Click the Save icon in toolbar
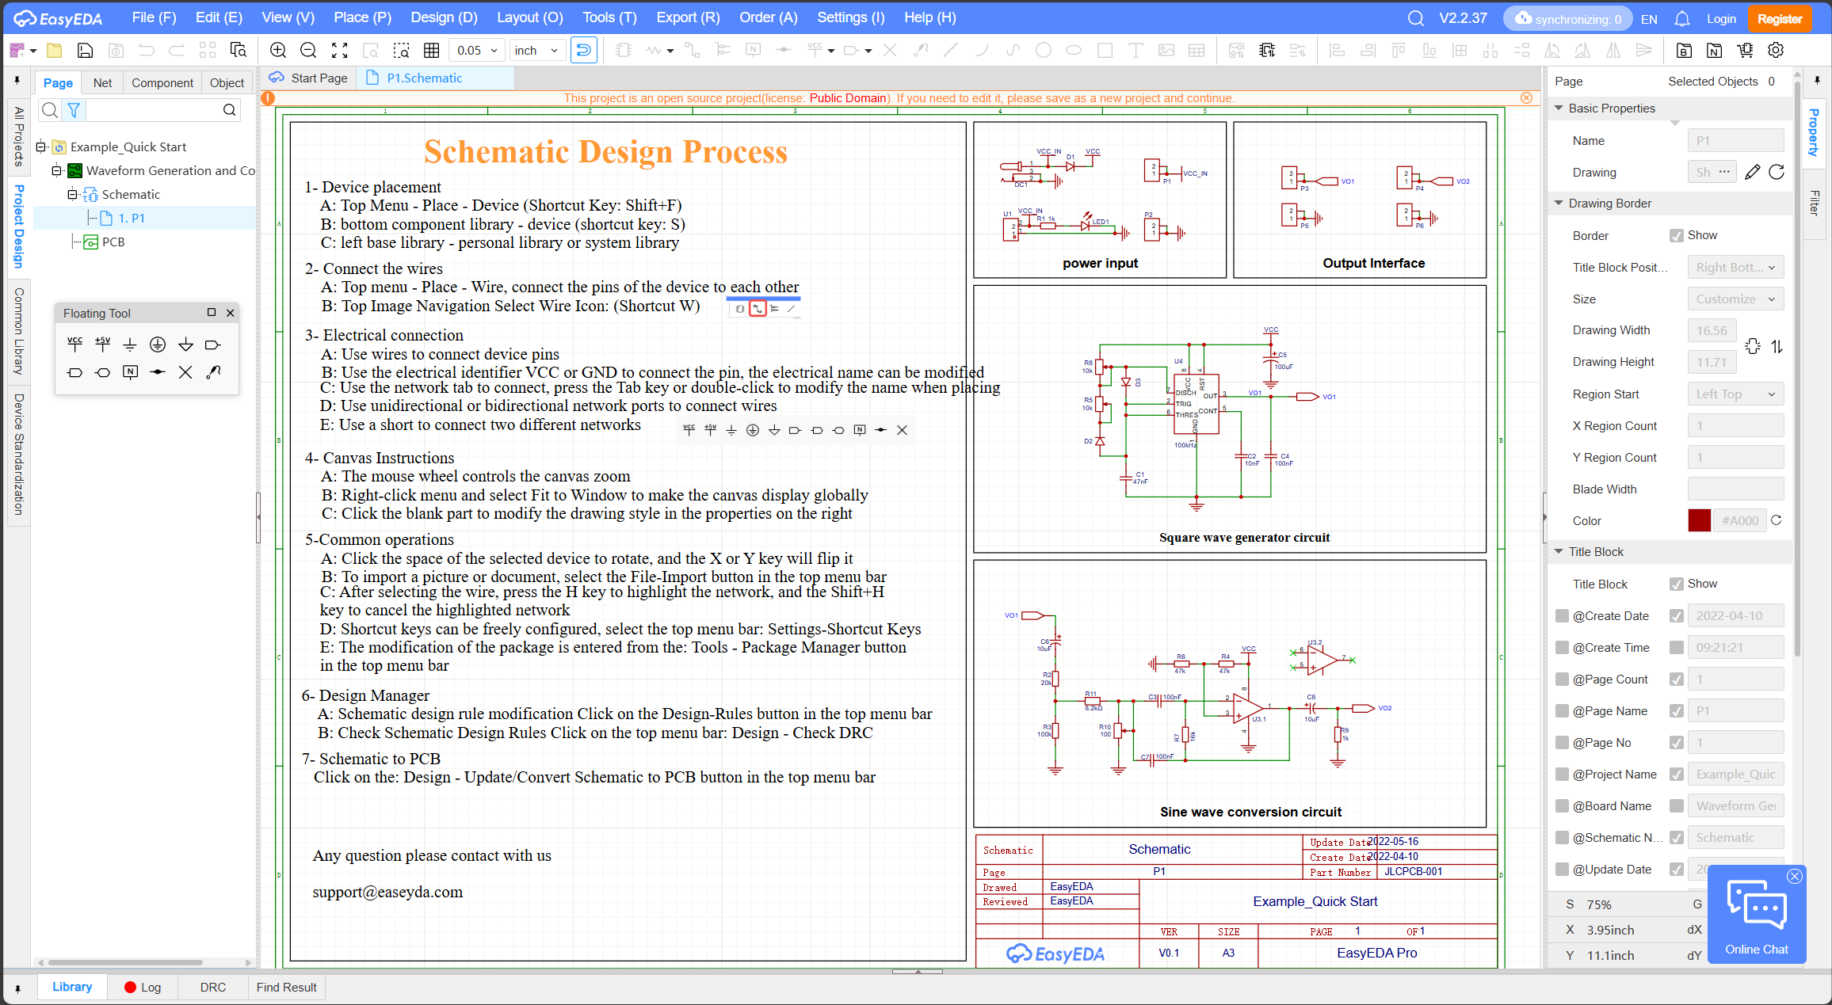 coord(85,51)
